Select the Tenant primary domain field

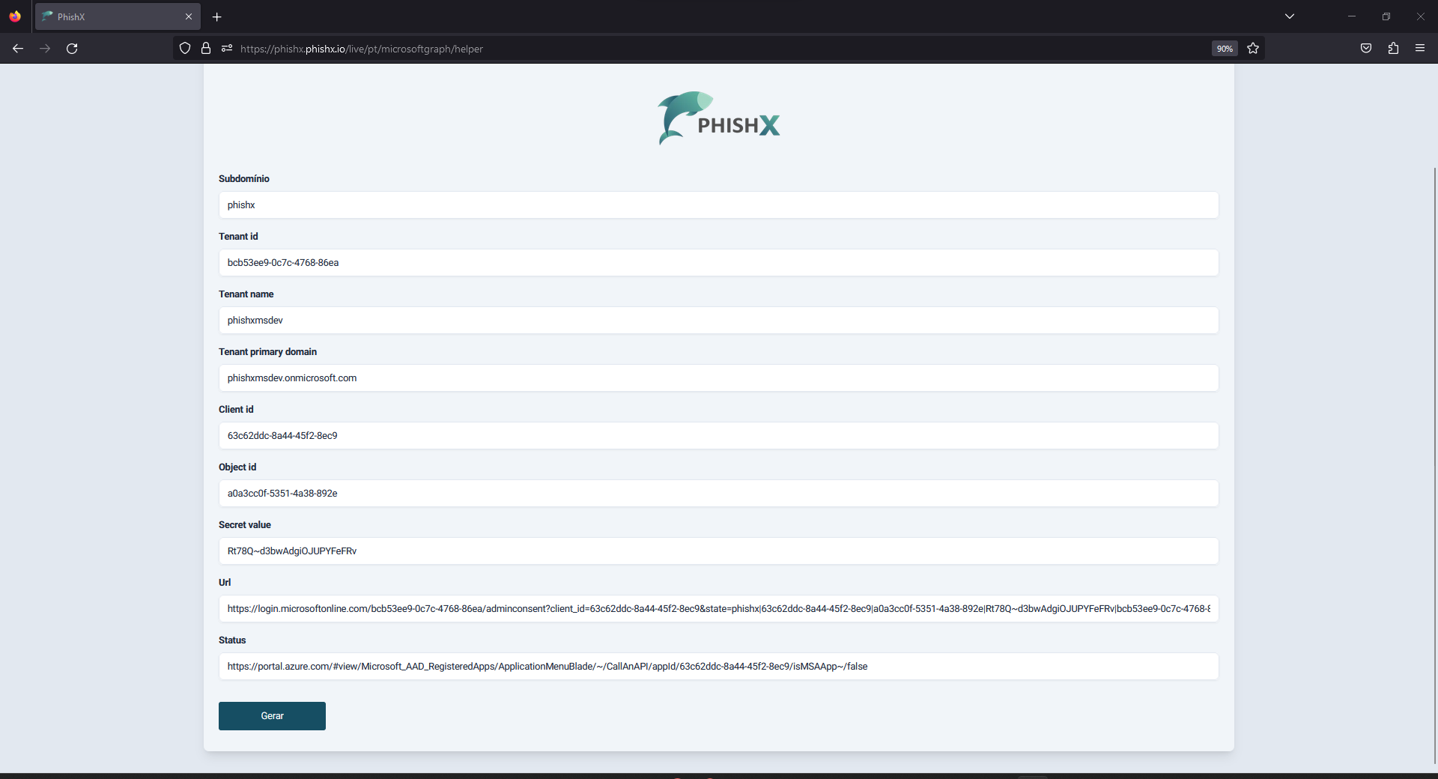(x=719, y=378)
